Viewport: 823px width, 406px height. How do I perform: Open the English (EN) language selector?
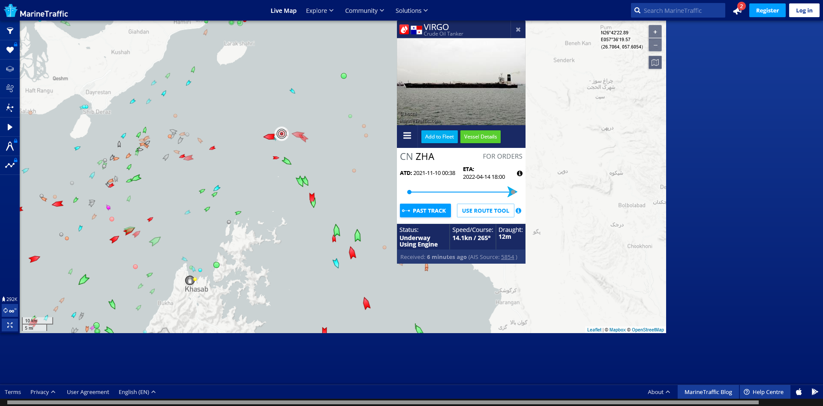[137, 392]
